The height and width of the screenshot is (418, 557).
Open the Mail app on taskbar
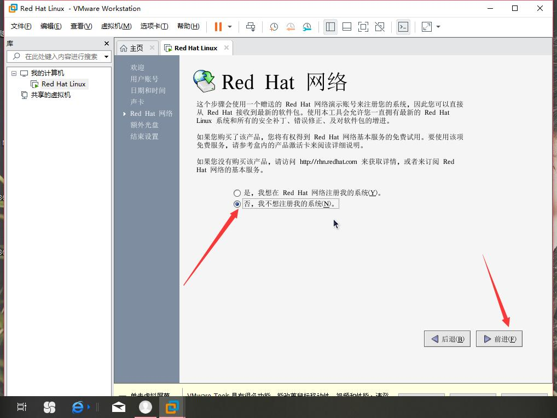119,407
